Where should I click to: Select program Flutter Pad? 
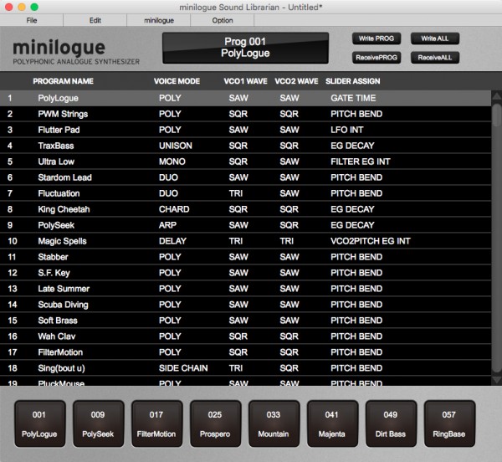pyautogui.click(x=245, y=130)
